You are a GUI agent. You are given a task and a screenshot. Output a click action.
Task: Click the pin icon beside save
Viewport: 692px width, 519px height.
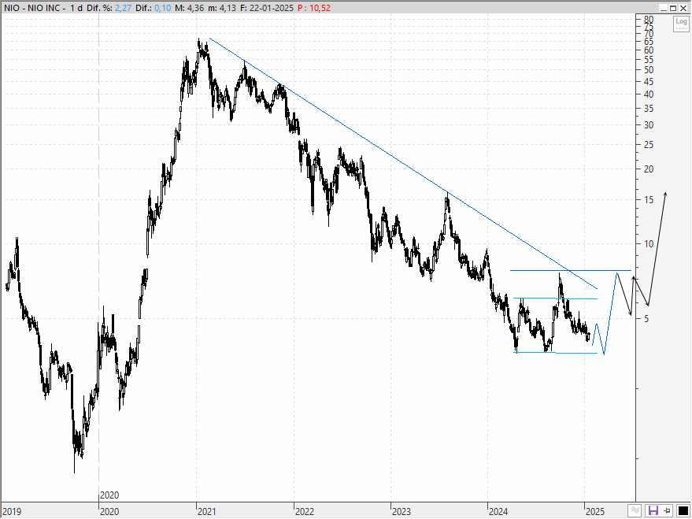point(667,511)
